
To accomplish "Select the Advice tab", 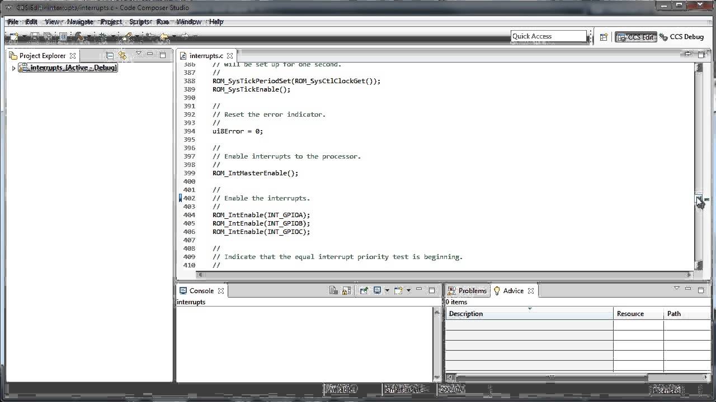I will (x=513, y=291).
